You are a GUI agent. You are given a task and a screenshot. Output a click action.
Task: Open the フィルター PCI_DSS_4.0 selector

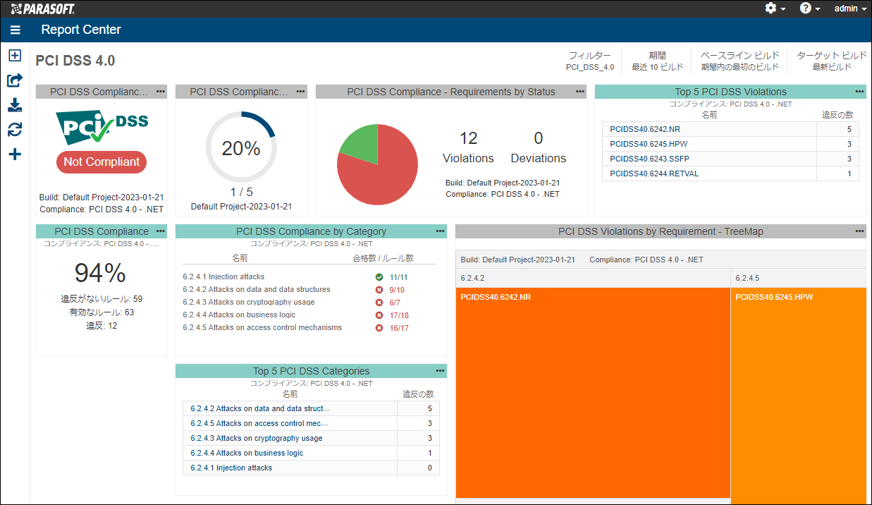590,61
